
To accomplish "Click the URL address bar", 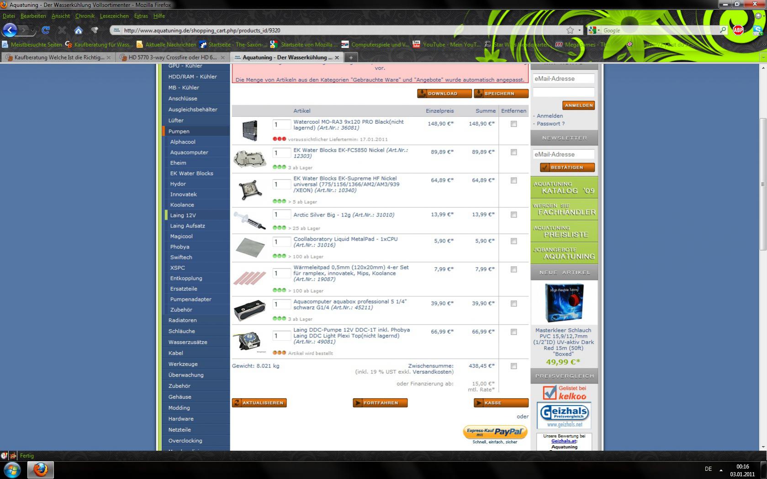I will pyautogui.click(x=343, y=30).
